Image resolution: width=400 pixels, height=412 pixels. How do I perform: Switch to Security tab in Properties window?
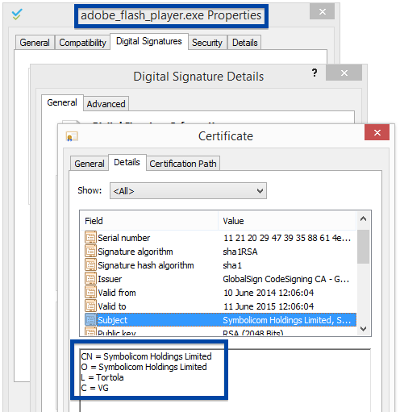click(207, 43)
